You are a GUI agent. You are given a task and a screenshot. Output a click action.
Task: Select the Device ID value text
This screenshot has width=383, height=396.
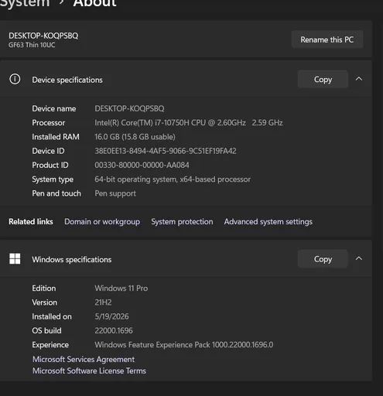(166, 151)
